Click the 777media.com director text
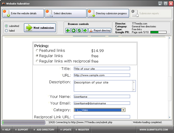The width and height of the screenshot is (174, 133). 140,23
